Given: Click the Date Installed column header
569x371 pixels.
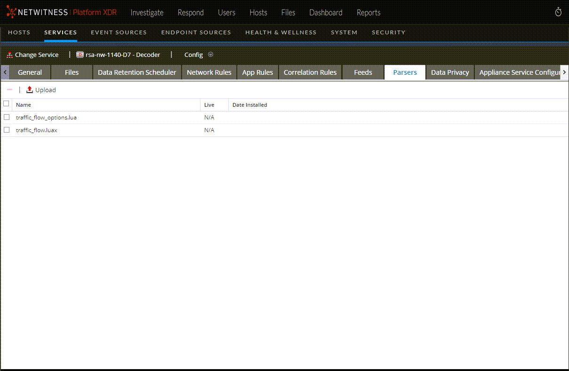Looking at the screenshot, I should click(x=249, y=105).
